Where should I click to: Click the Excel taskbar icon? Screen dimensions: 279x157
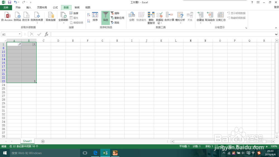click(105, 153)
